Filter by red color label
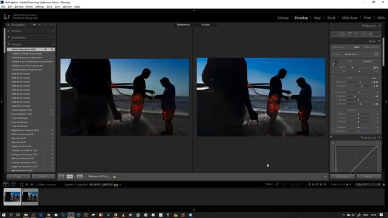 click(x=332, y=184)
